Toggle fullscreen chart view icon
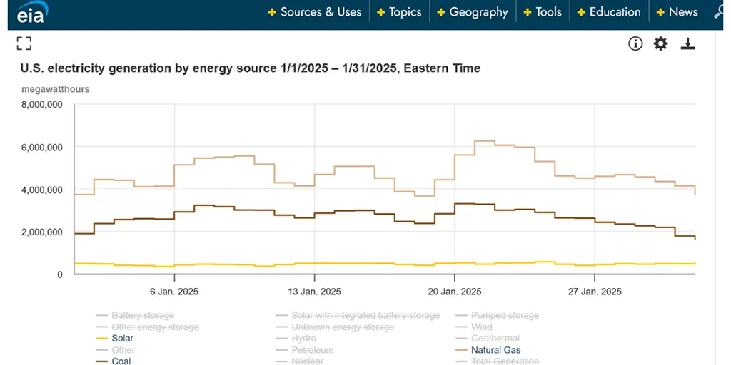Screen dimensions: 731x365 [x=24, y=44]
